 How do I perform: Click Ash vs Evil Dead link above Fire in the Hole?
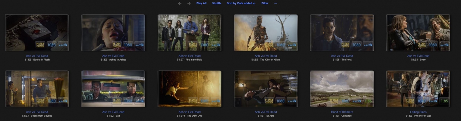(x=189, y=56)
